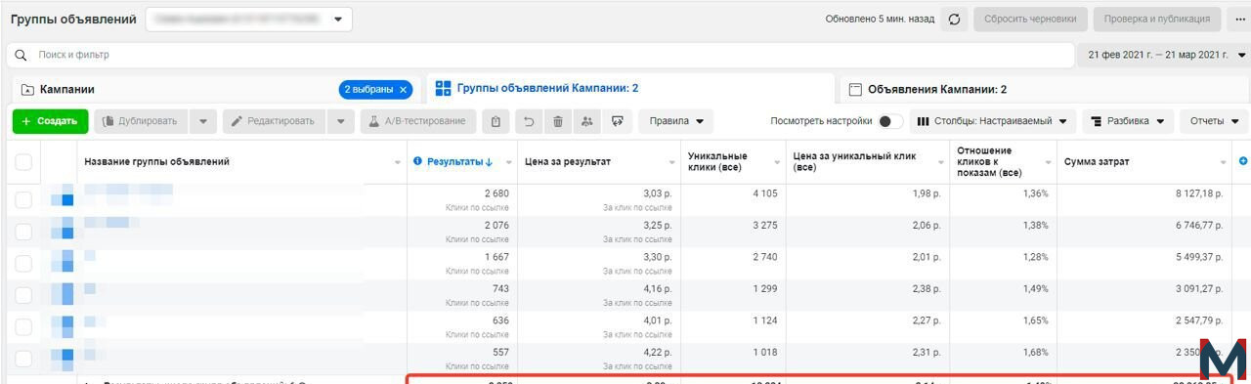Remove the '2 выбраны' selection with its X

[x=404, y=89]
